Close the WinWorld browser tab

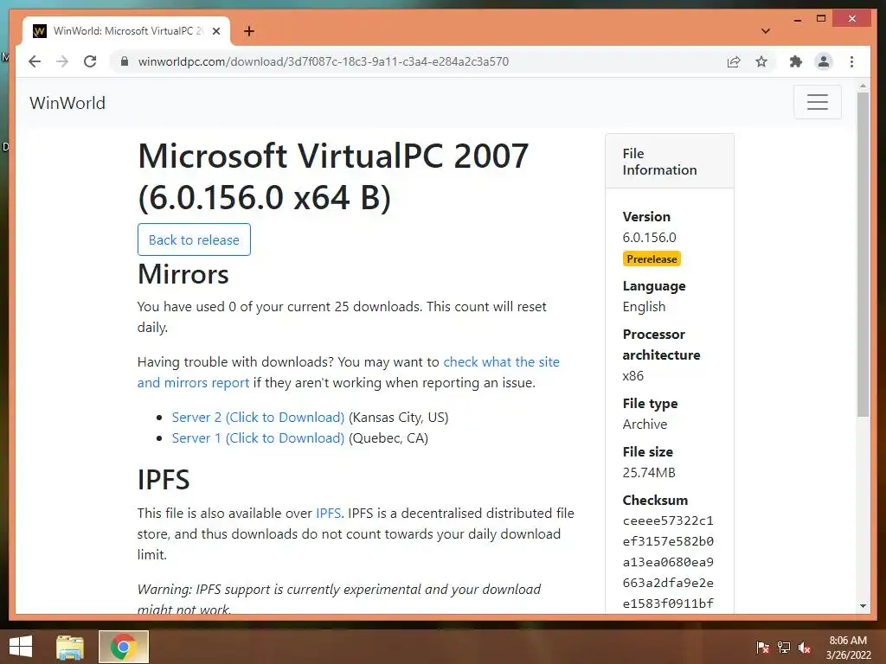click(215, 32)
